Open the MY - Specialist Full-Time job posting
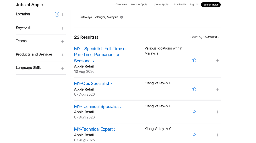Image resolution: width=256 pixels, height=143 pixels. (100, 55)
